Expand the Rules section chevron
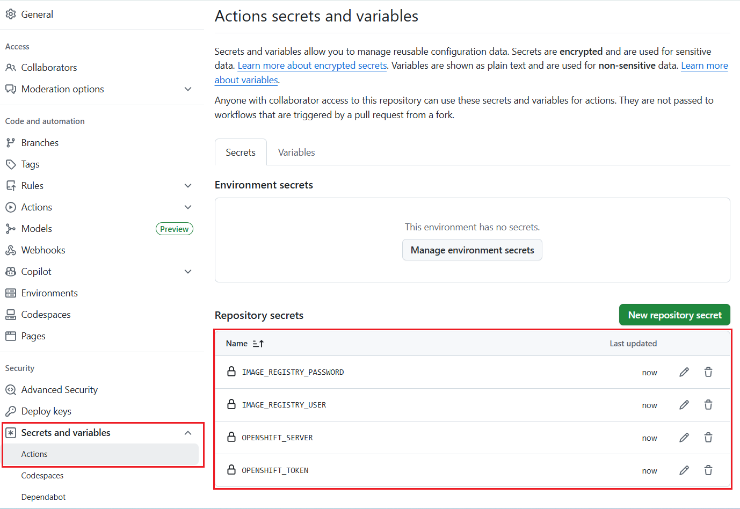This screenshot has height=509, width=740. pyautogui.click(x=188, y=186)
